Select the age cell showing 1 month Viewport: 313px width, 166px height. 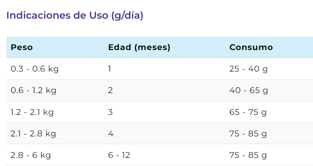(109, 69)
